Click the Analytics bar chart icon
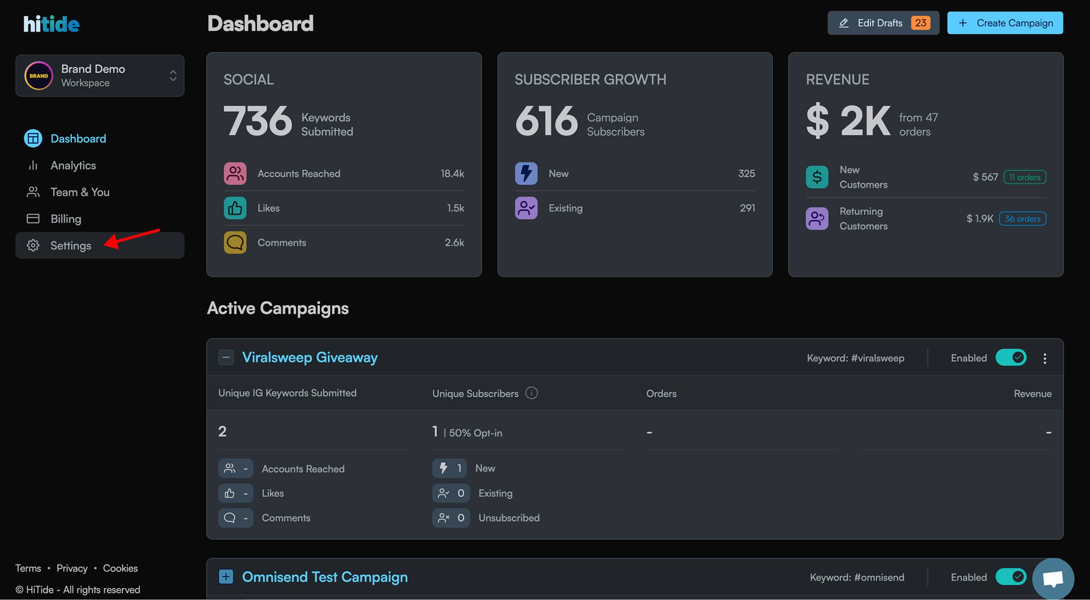1090x600 pixels. click(x=33, y=165)
